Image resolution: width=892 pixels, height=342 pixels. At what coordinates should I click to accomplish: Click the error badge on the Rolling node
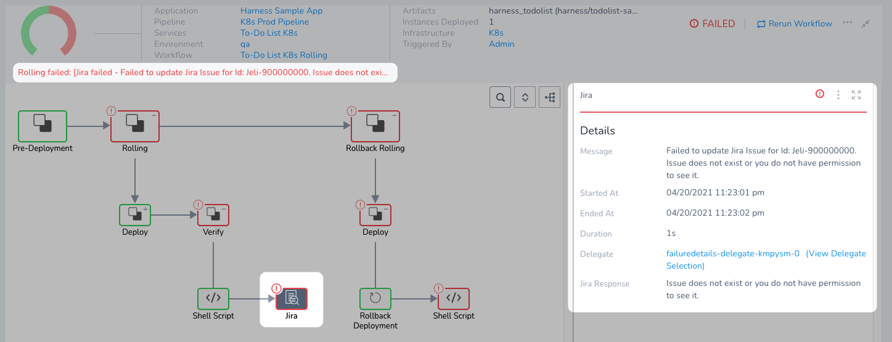click(x=111, y=111)
